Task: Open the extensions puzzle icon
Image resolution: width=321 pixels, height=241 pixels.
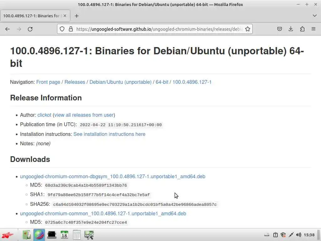Action: [302, 29]
